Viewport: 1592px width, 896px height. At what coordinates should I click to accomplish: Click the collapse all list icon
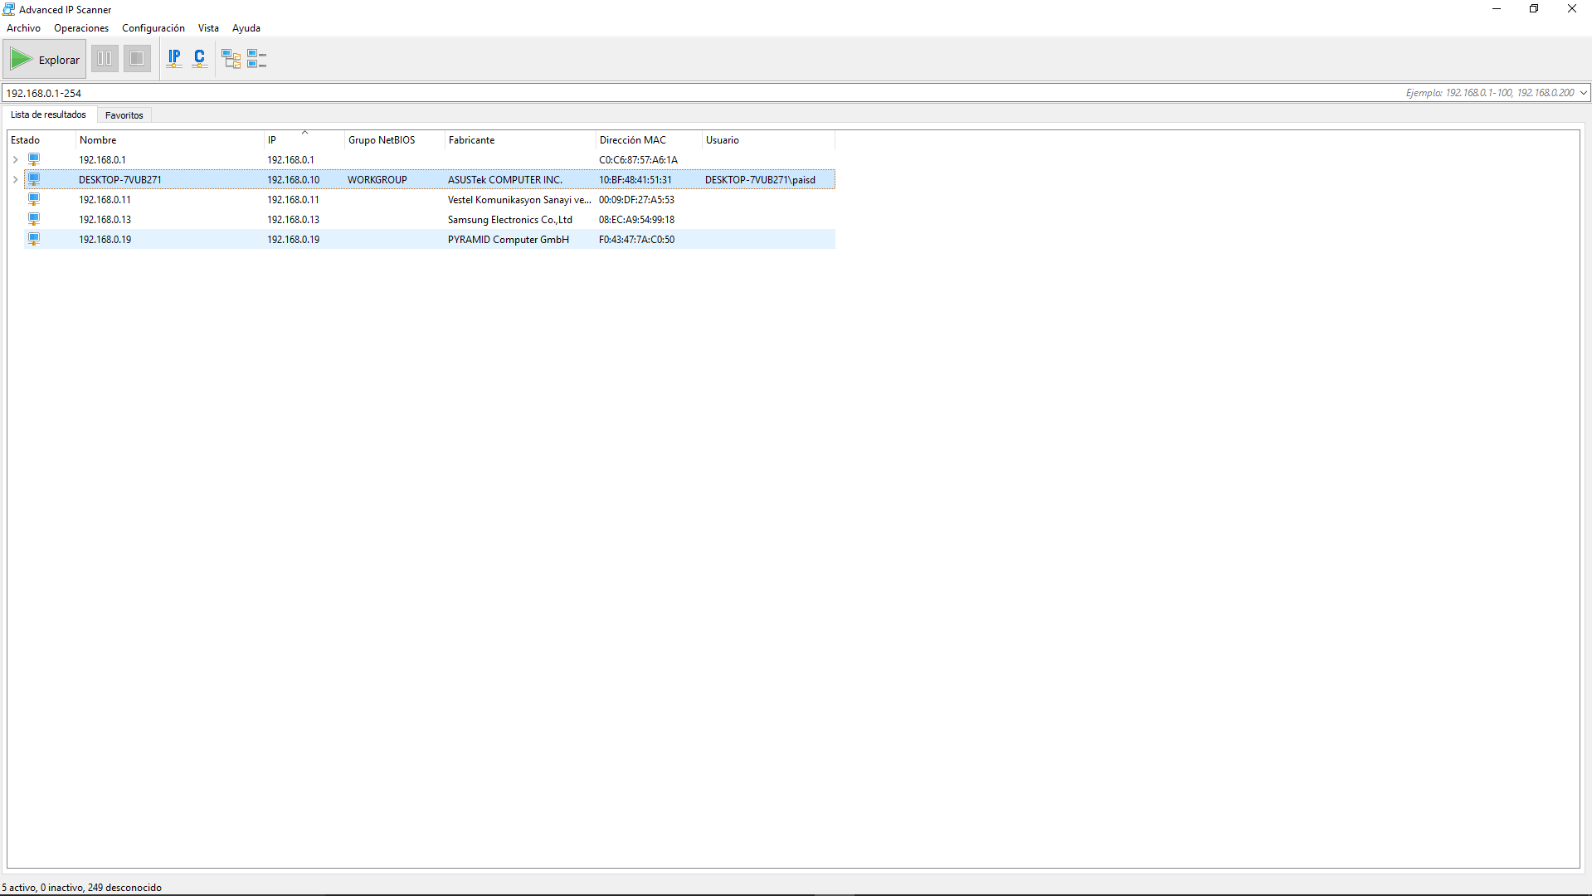pos(256,59)
